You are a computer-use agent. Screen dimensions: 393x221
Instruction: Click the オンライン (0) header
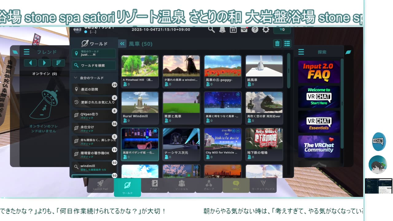(45, 74)
